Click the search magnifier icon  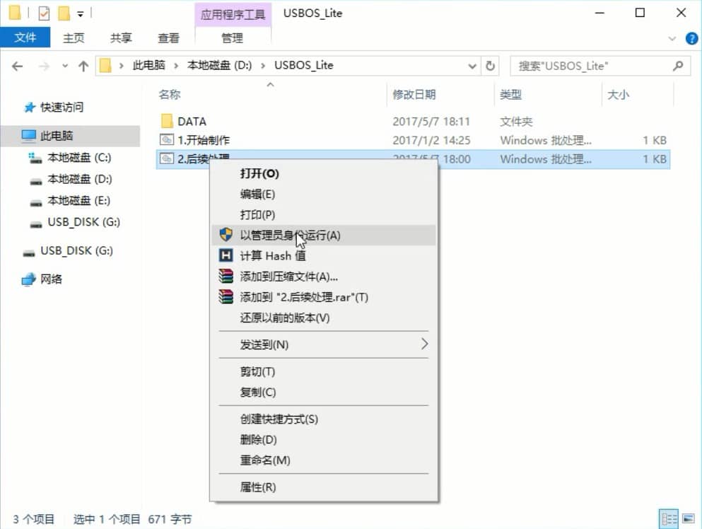[678, 66]
